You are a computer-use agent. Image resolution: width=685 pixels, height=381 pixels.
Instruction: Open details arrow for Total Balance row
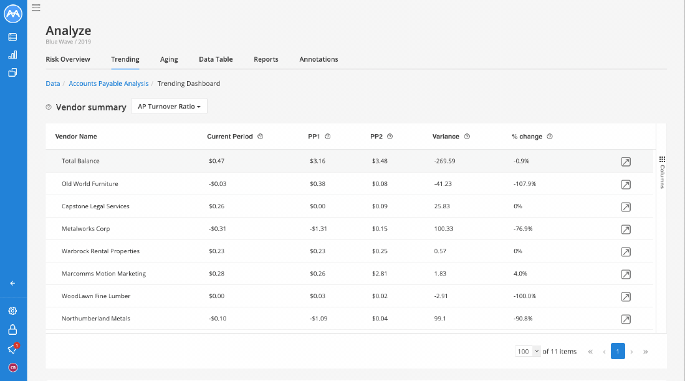(626, 162)
